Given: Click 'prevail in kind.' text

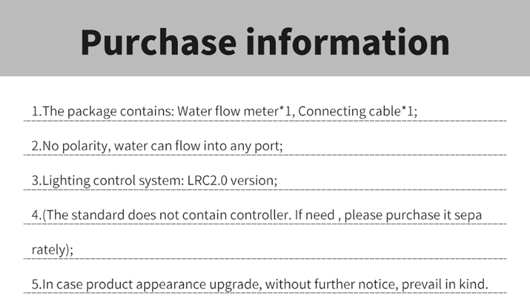Looking at the screenshot, I should (445, 284).
